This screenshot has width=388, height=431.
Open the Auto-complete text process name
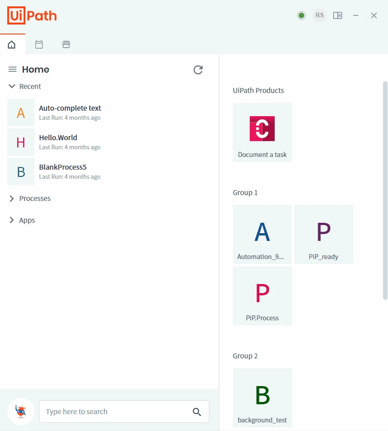[70, 108]
